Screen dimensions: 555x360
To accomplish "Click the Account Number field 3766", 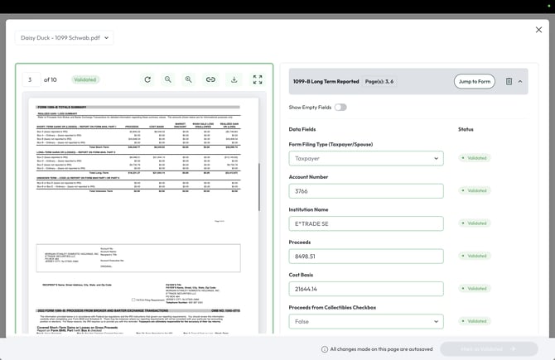I will tap(366, 191).
